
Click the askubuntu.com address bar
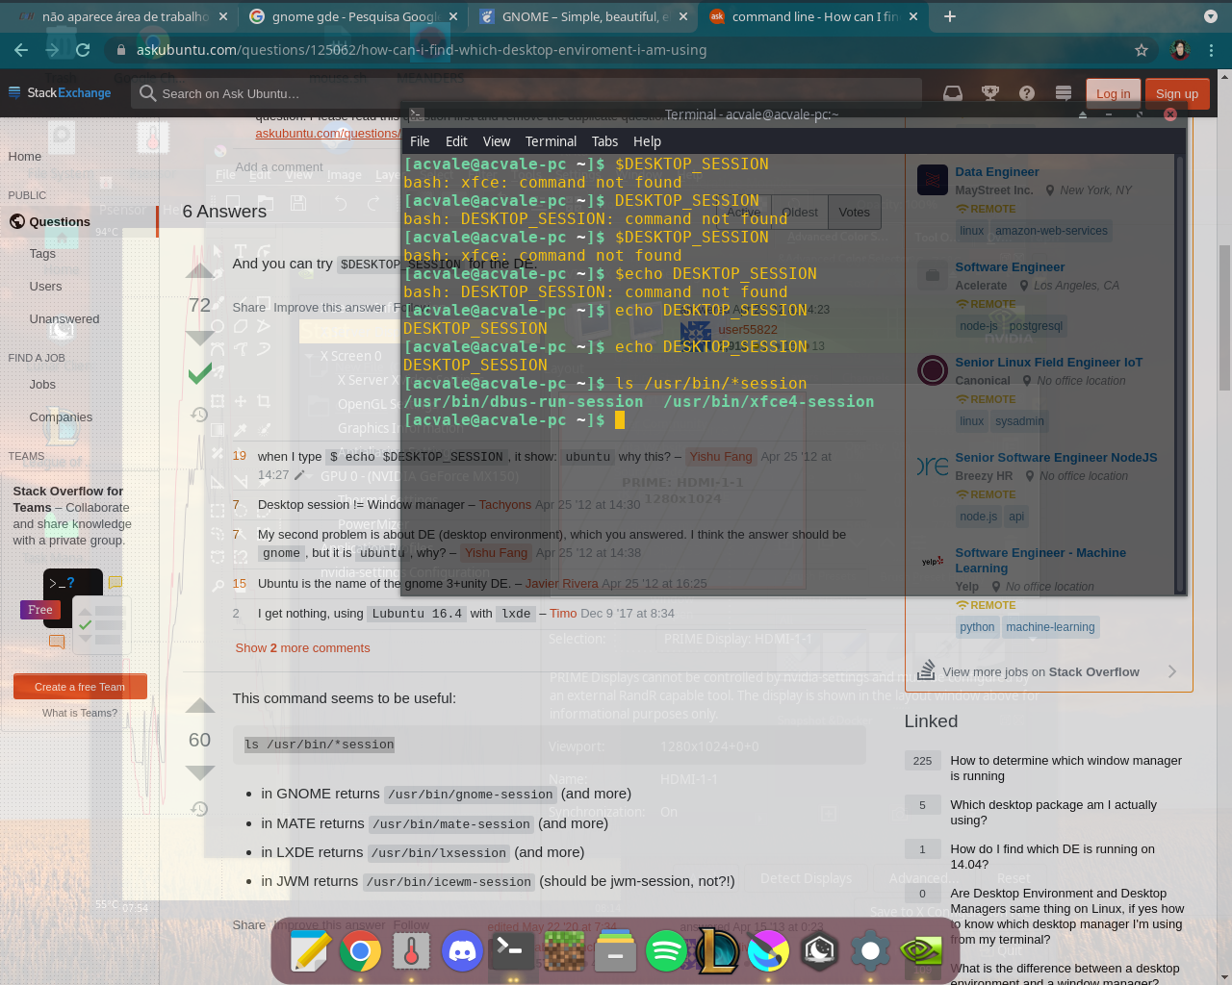[x=616, y=50]
